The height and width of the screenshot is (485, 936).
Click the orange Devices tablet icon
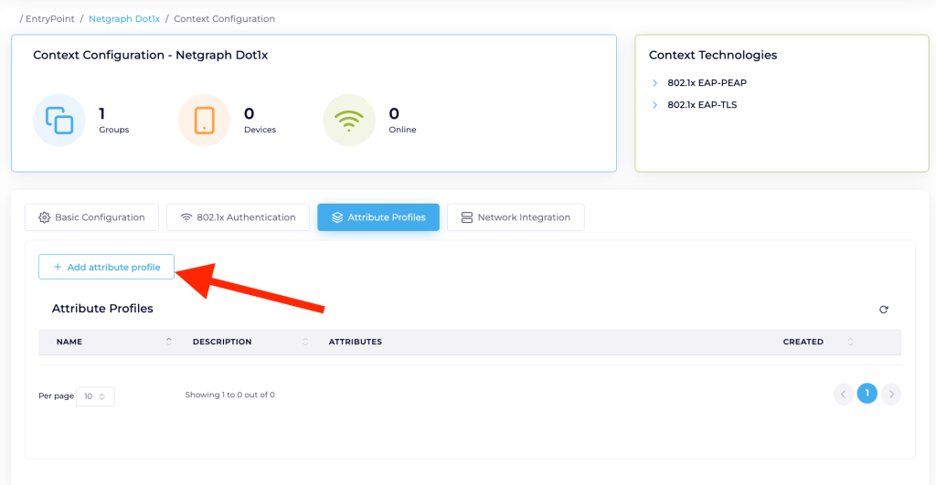point(204,121)
